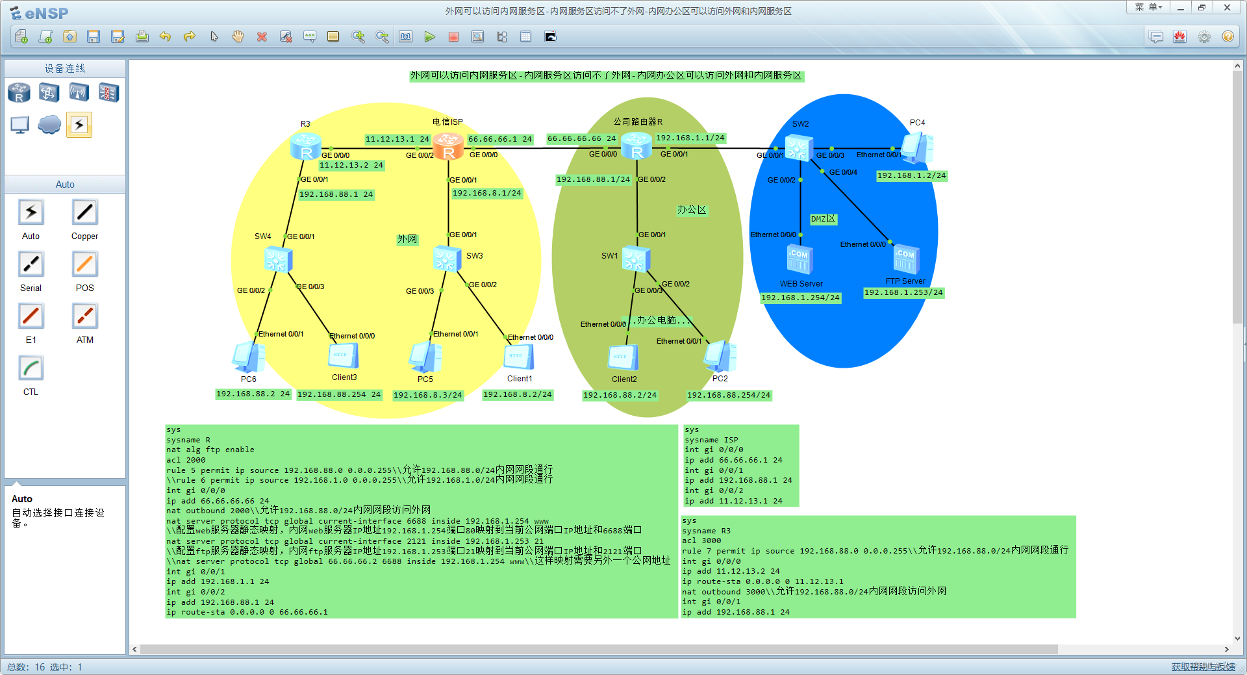
Task: Select the yellow rectangle drawing tool
Action: 333,36
